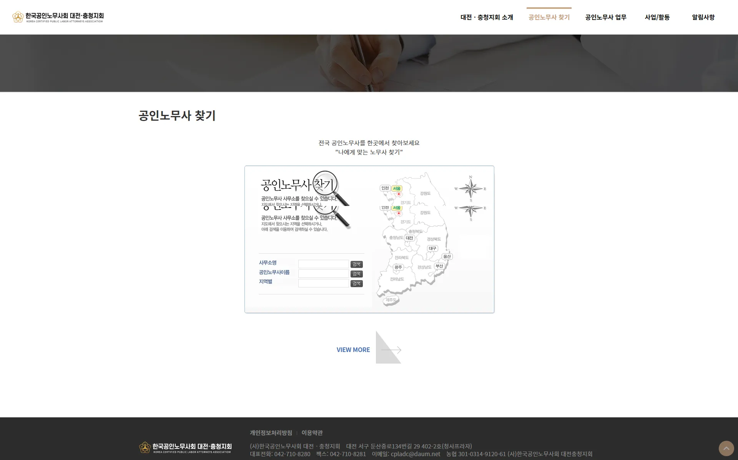Open the 사업/활동 menu
Screen dimensions: 738x460
657,17
